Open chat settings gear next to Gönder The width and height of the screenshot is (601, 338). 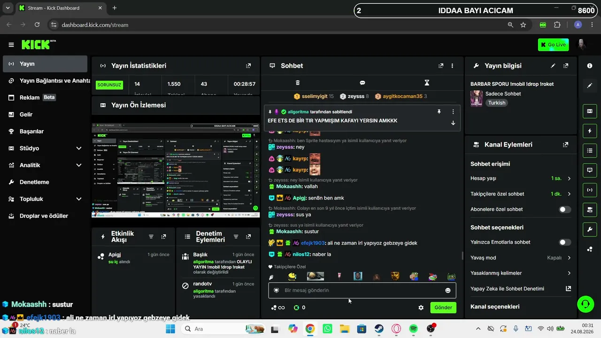(x=421, y=307)
